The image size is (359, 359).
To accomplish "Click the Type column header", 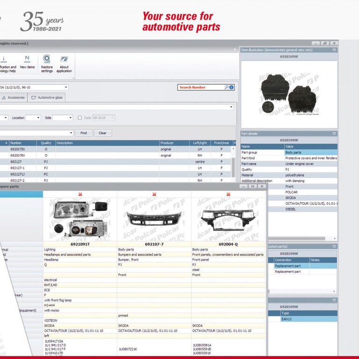I will [x=309, y=313].
